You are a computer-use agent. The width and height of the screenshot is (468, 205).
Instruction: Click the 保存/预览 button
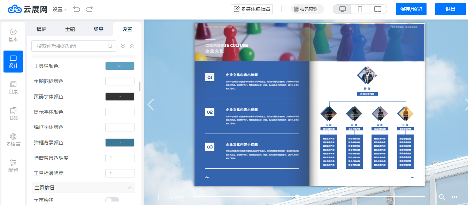pyautogui.click(x=411, y=9)
